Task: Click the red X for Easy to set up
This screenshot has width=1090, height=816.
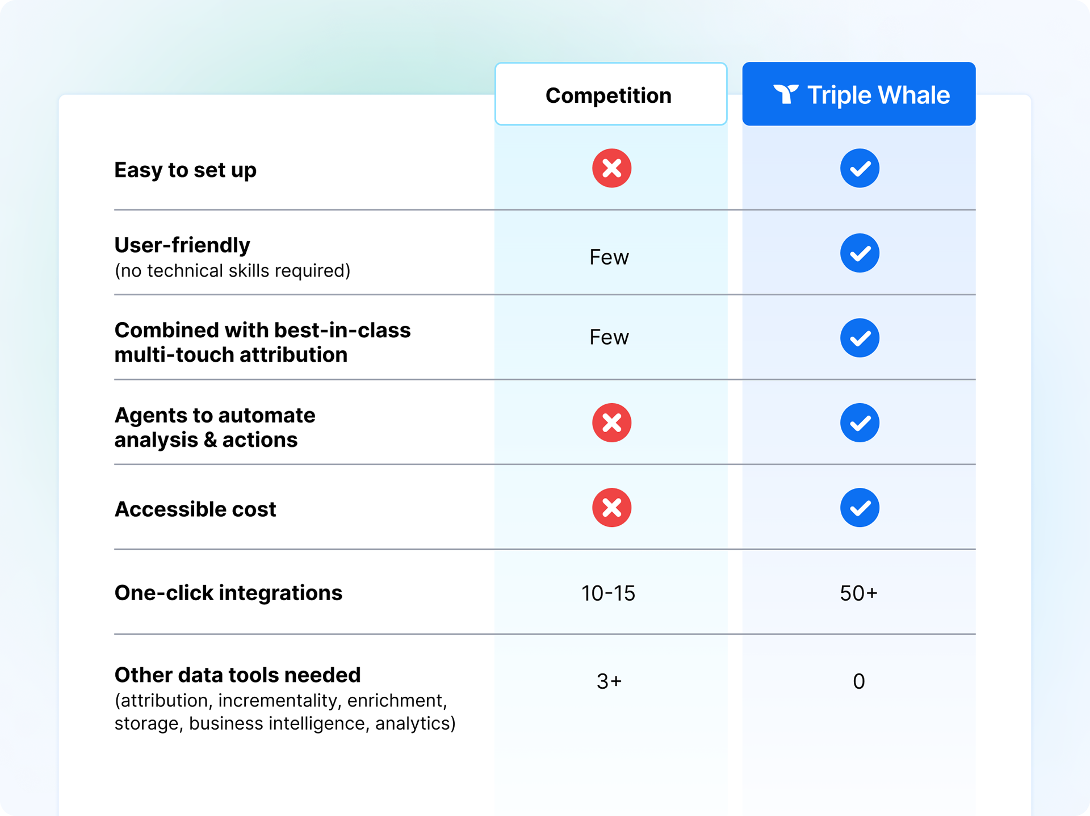Action: (x=611, y=168)
